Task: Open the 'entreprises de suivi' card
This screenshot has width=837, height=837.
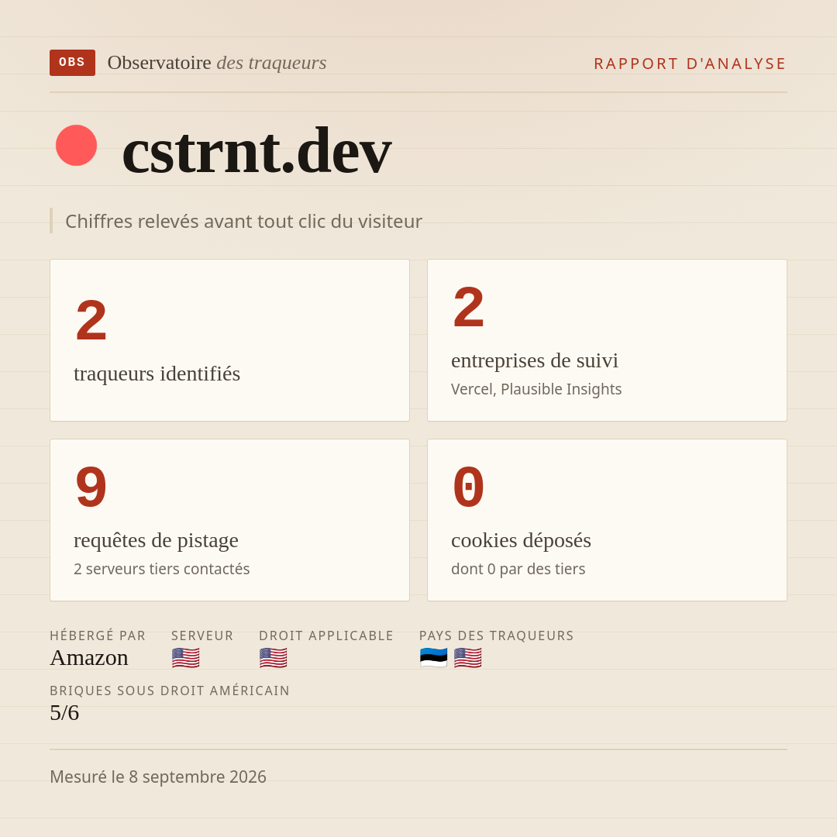Action: [607, 340]
